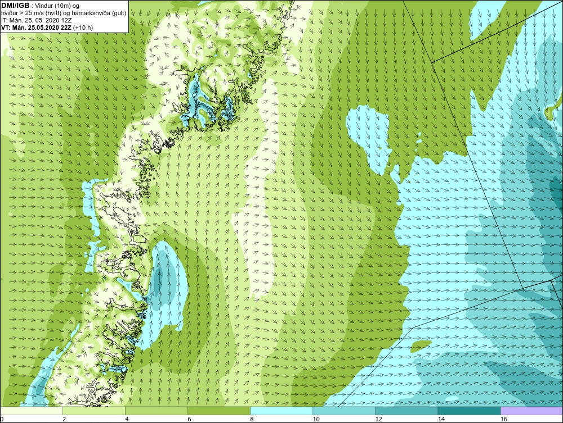
Task: Click the 8–10 m/s light cyan legend swatch
Action: tap(281, 411)
